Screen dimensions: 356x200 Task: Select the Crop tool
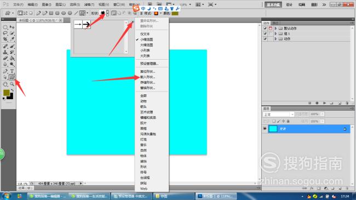point(5,39)
